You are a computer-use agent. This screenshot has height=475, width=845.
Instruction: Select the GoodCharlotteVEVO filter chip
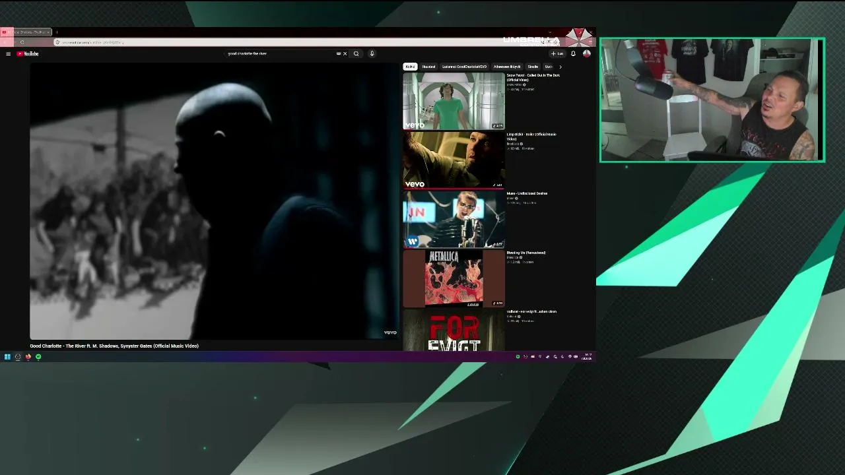(465, 67)
